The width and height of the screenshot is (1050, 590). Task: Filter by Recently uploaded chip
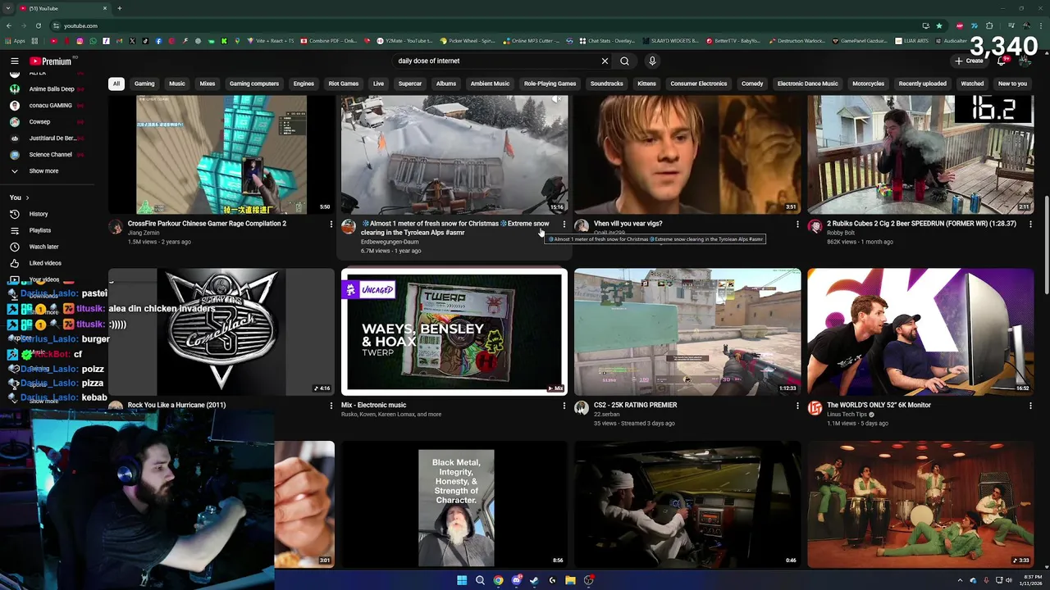(922, 84)
